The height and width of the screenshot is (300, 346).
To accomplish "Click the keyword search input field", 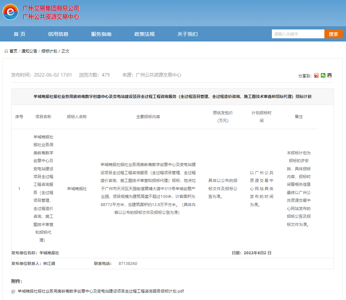I will tap(298, 34).
